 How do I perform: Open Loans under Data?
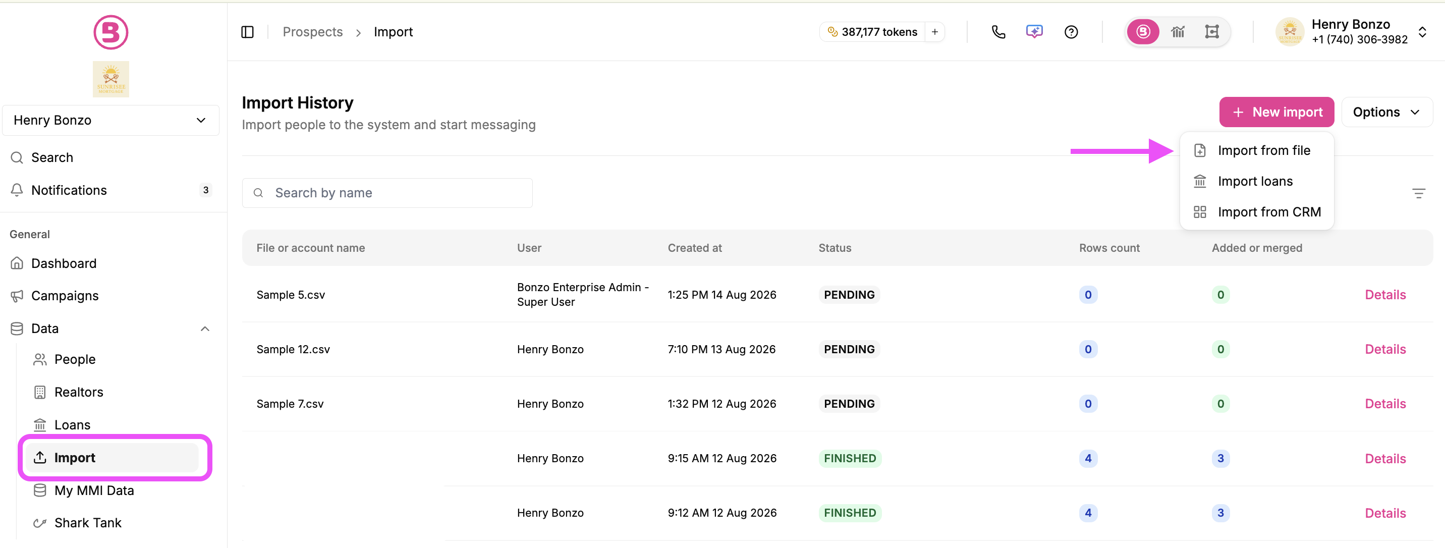pos(72,425)
